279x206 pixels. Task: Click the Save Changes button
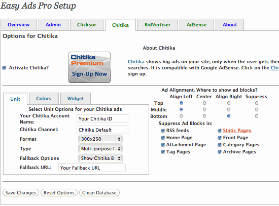click(21, 193)
